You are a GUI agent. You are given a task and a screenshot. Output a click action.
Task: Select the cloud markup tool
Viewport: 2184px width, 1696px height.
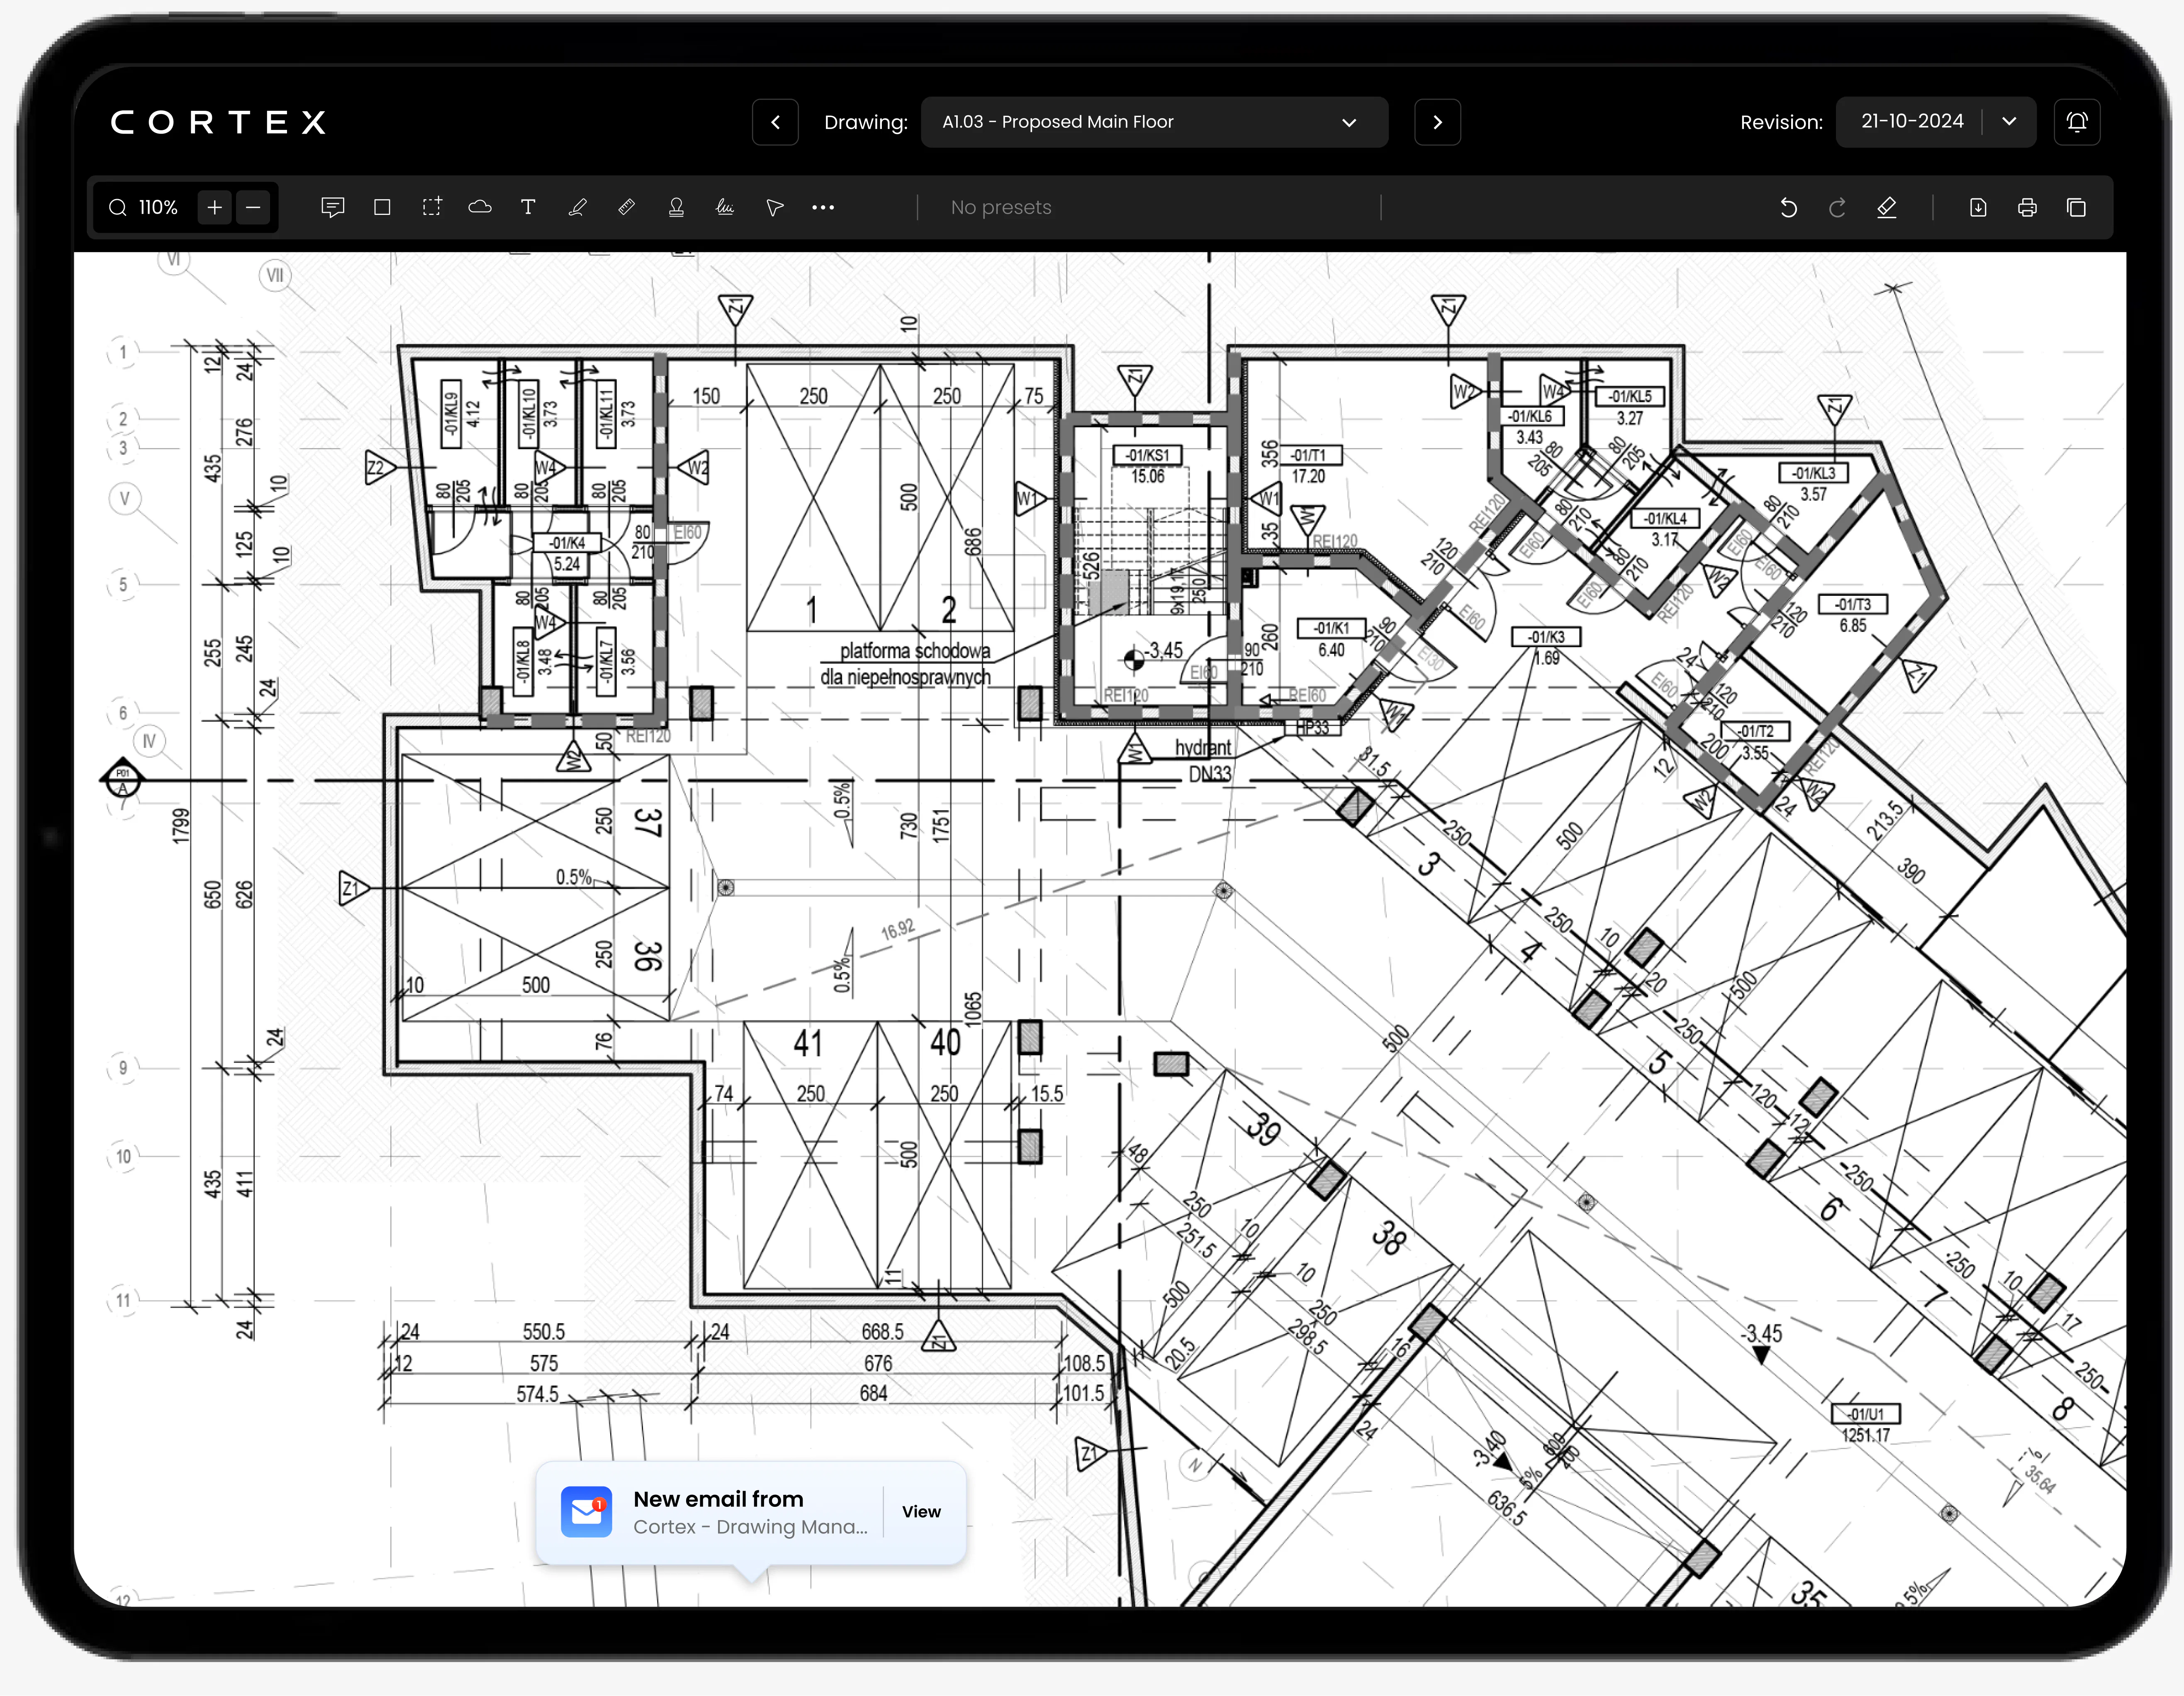click(480, 207)
